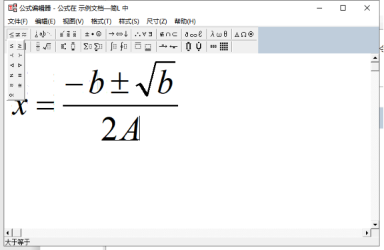This screenshot has width=384, height=250.
Task: Open the set theory symbols palette
Action: [169, 34]
